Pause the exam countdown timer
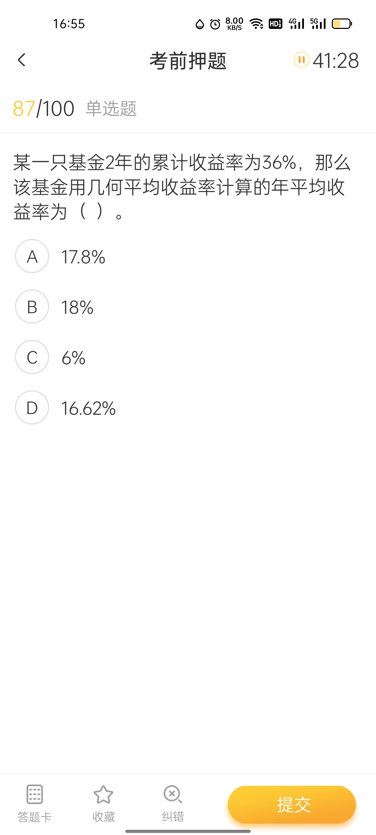 click(x=301, y=60)
